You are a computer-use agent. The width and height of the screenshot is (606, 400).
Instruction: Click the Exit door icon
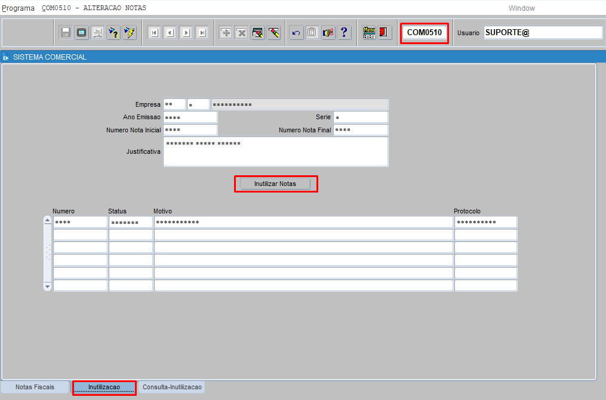[385, 33]
